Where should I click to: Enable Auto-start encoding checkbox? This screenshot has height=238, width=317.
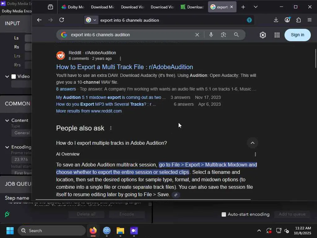click(224, 214)
